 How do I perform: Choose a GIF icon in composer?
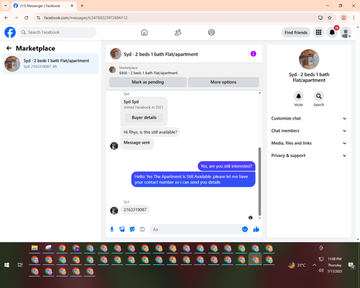(x=143, y=229)
